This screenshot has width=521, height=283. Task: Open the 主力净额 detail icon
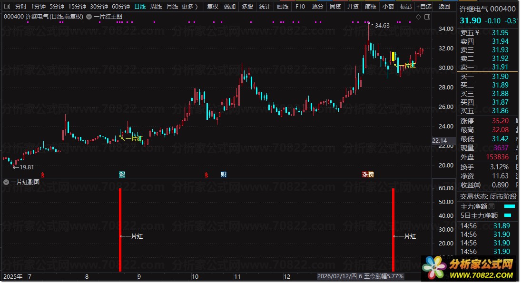492,206
